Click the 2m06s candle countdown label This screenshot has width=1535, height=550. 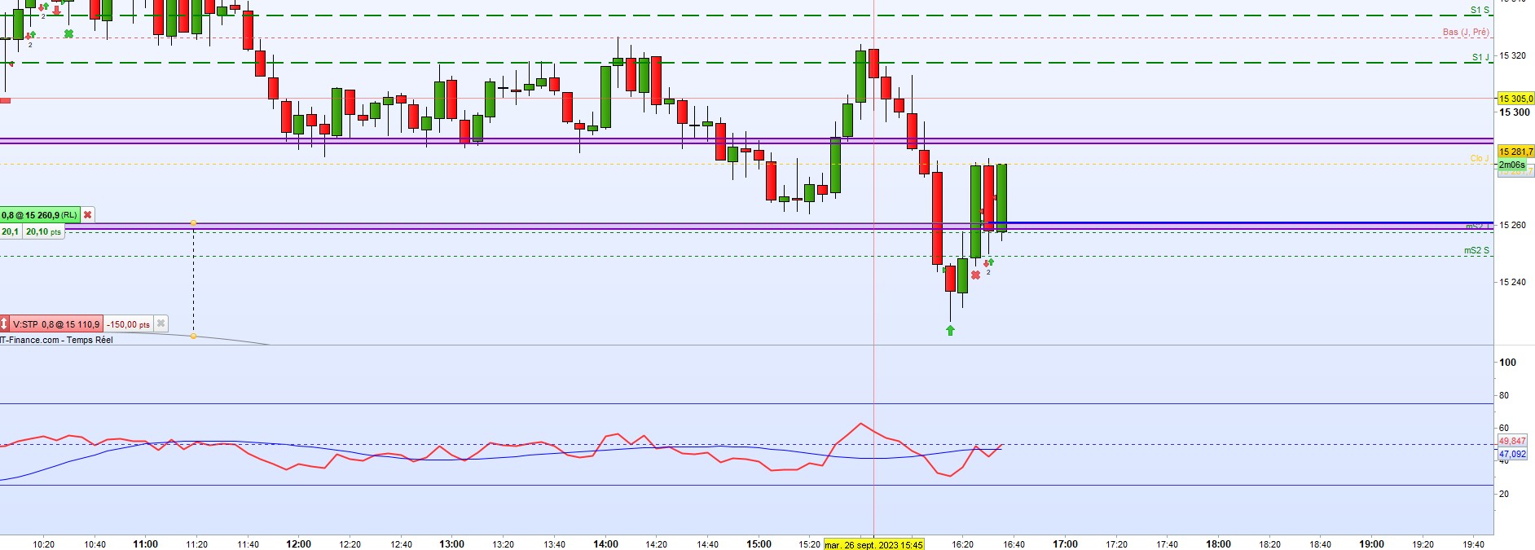(1512, 165)
